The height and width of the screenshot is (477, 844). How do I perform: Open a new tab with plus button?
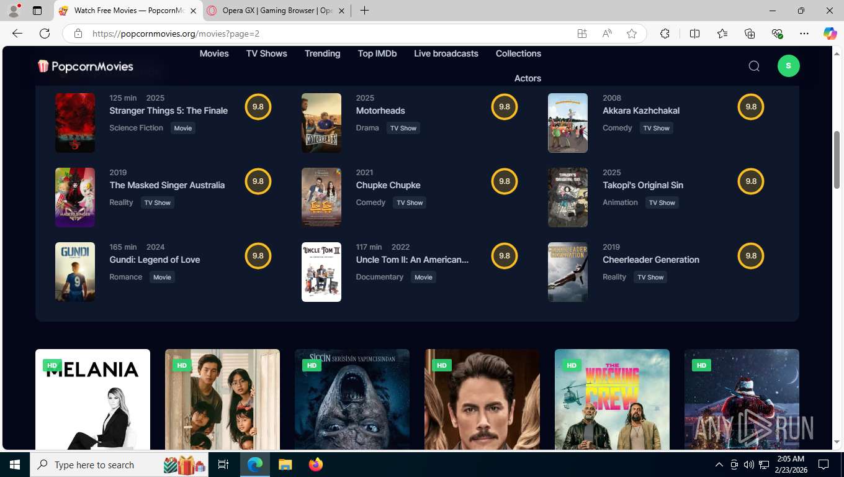(x=364, y=11)
